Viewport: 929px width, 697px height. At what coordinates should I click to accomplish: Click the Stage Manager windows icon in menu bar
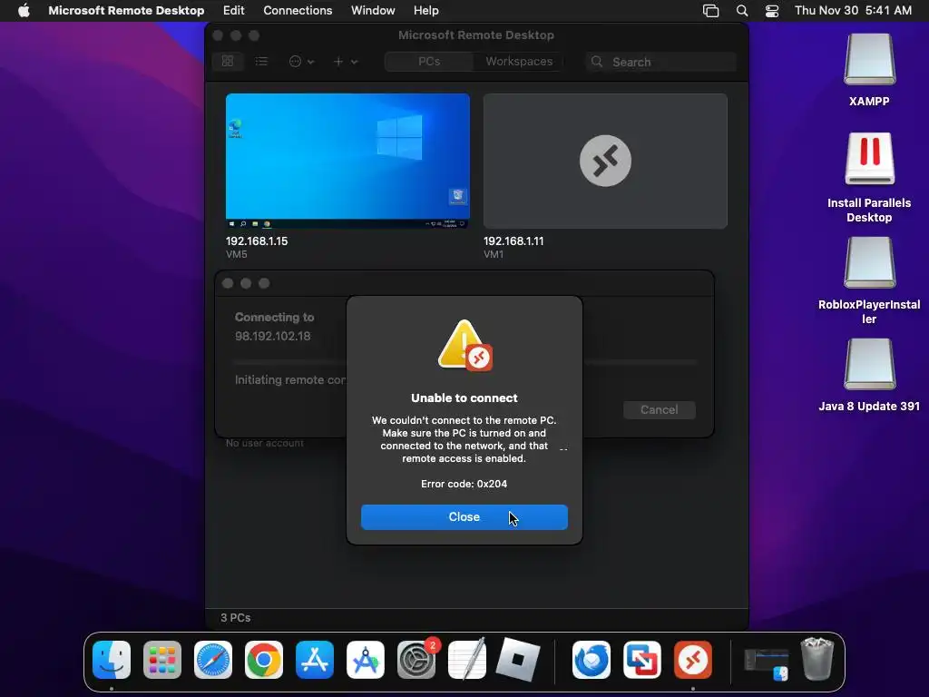pos(710,11)
